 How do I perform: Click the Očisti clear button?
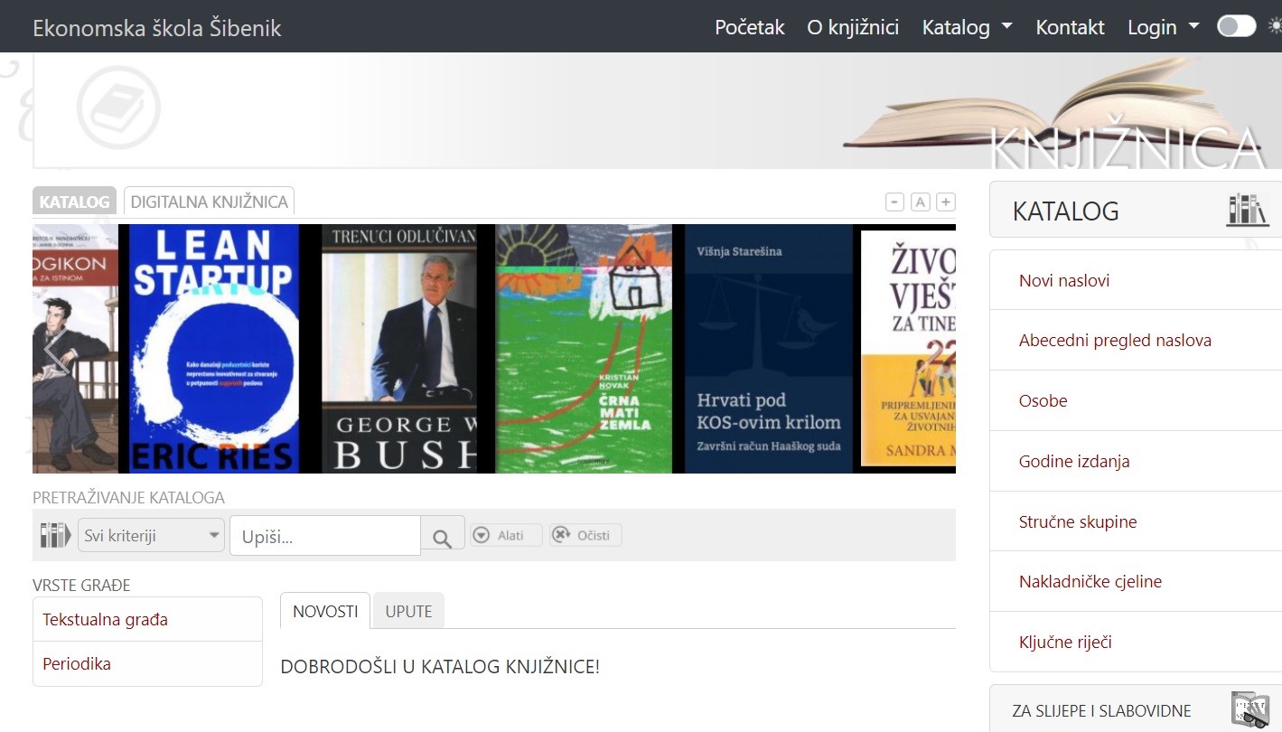pos(585,535)
